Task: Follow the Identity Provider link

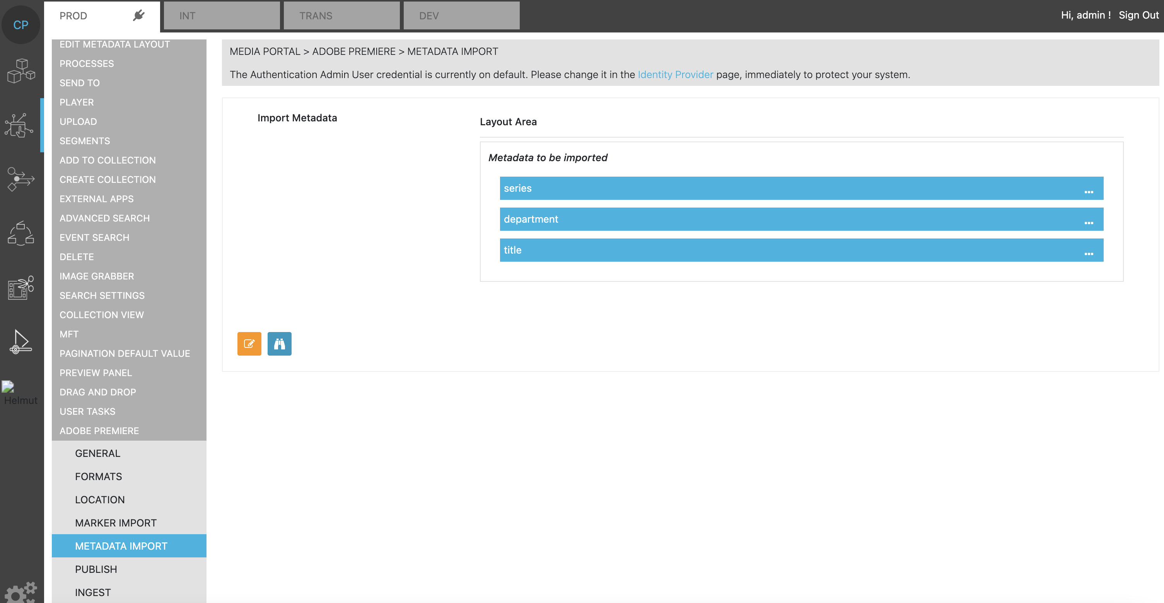Action: pyautogui.click(x=675, y=75)
